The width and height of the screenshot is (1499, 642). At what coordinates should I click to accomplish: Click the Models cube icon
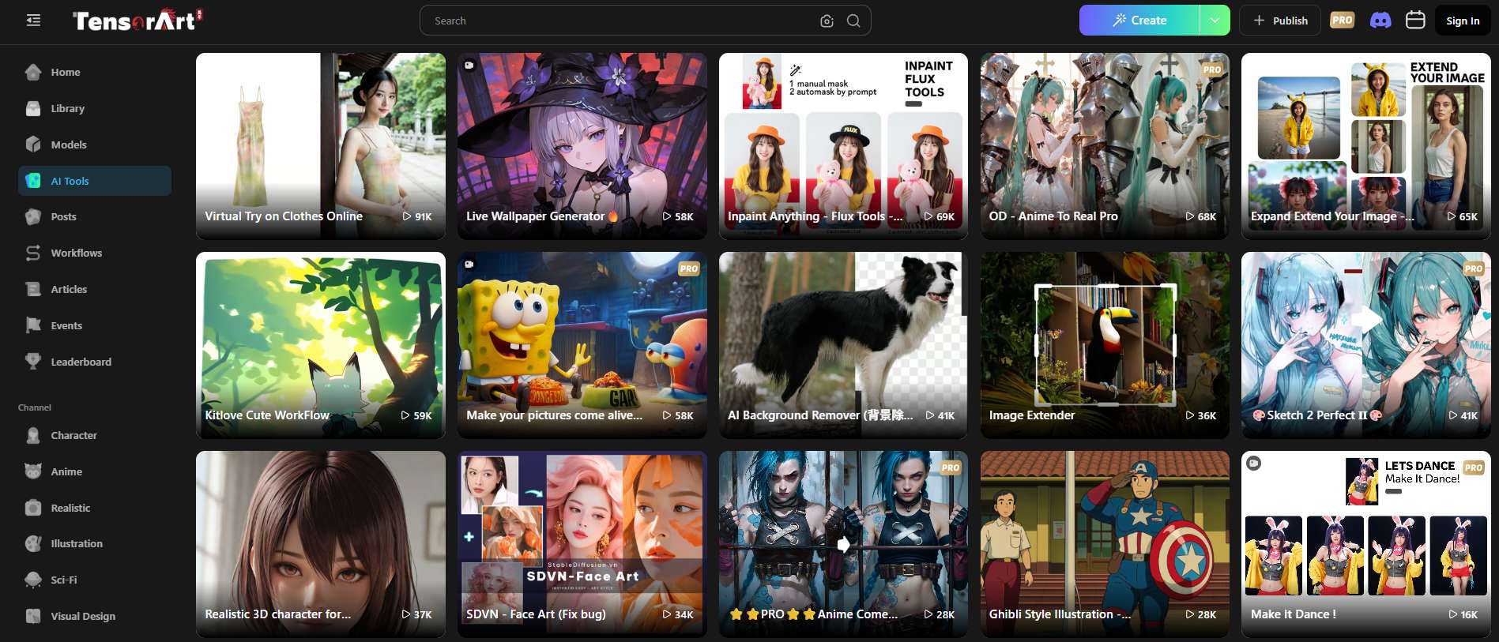click(x=33, y=145)
